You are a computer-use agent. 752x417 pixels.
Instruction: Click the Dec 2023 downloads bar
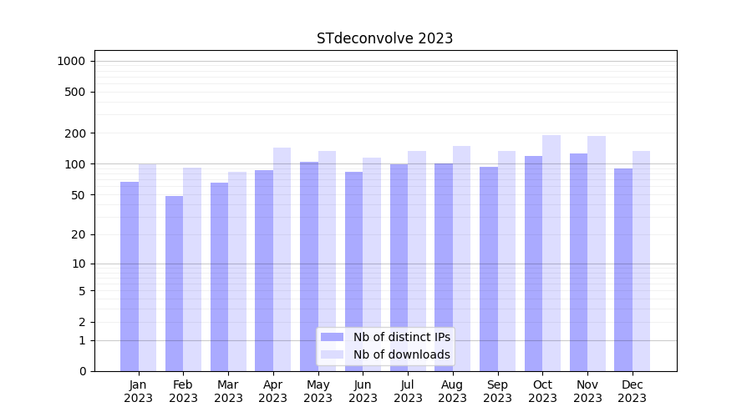[x=641, y=260]
